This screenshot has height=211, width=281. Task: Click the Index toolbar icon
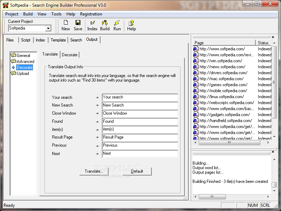[92, 23]
